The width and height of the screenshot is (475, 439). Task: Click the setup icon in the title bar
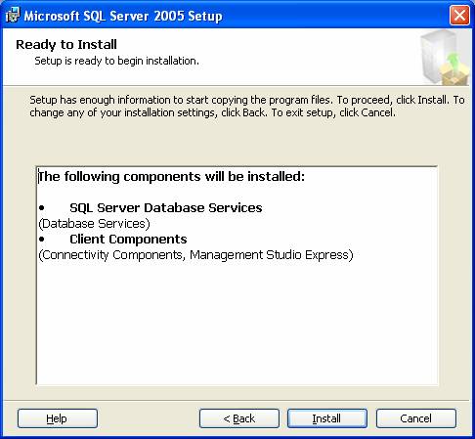point(13,15)
